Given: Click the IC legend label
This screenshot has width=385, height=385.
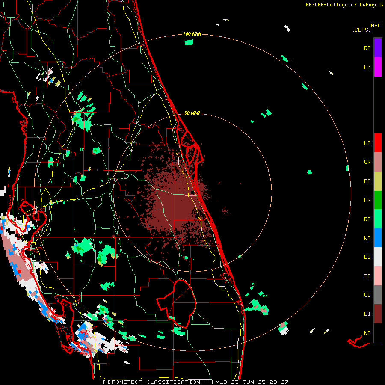Looking at the screenshot, I should point(367,276).
